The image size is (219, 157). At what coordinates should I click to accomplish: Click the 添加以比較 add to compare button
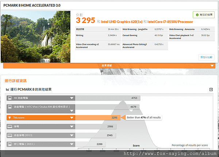point(206,57)
